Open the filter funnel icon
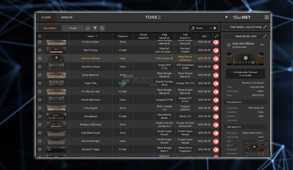 click(x=95, y=28)
